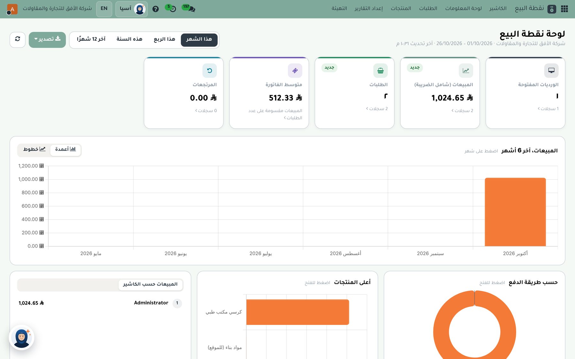Open the المنتجات menu item
Image resolution: width=575 pixels, height=359 pixels.
(x=401, y=8)
